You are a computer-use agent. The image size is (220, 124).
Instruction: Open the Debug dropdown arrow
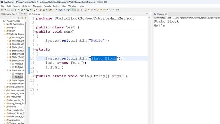click(x=19, y=10)
